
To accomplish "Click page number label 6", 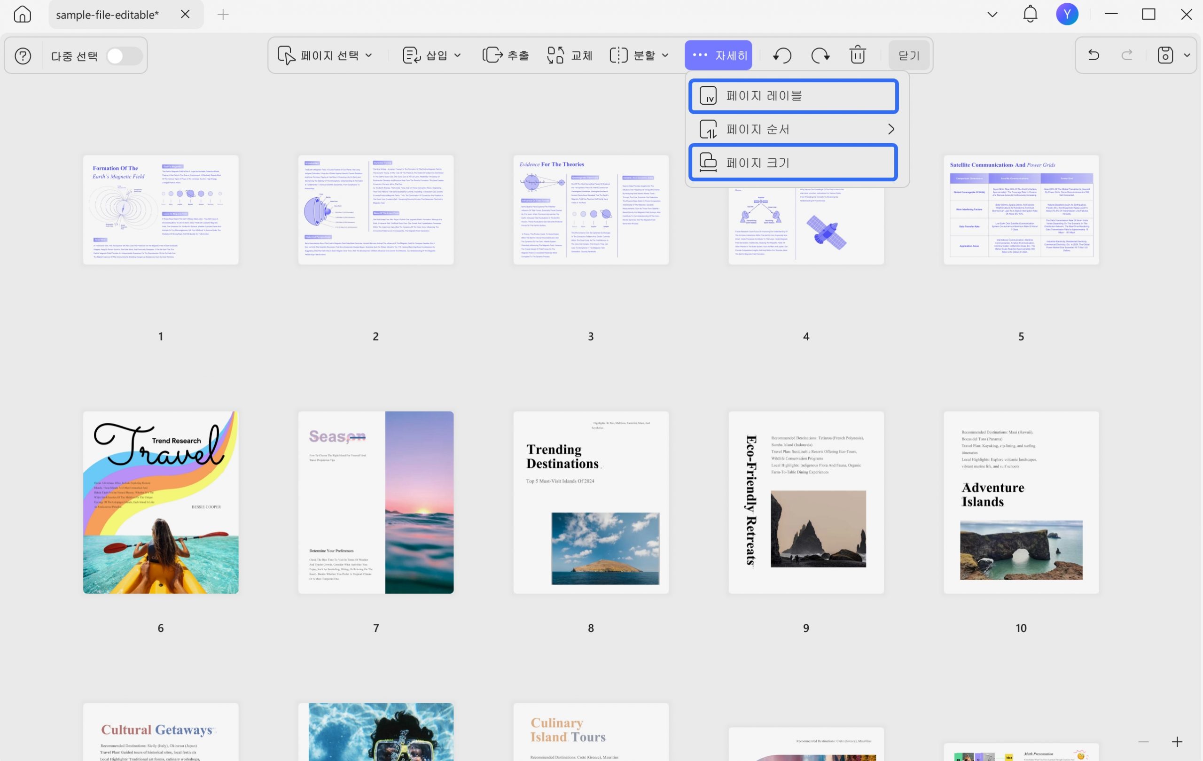I will (x=160, y=628).
